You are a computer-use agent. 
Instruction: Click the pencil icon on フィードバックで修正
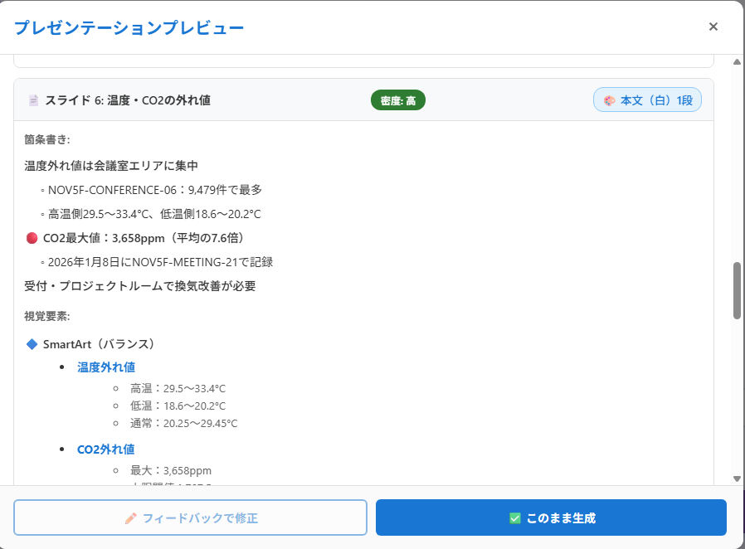(x=130, y=518)
